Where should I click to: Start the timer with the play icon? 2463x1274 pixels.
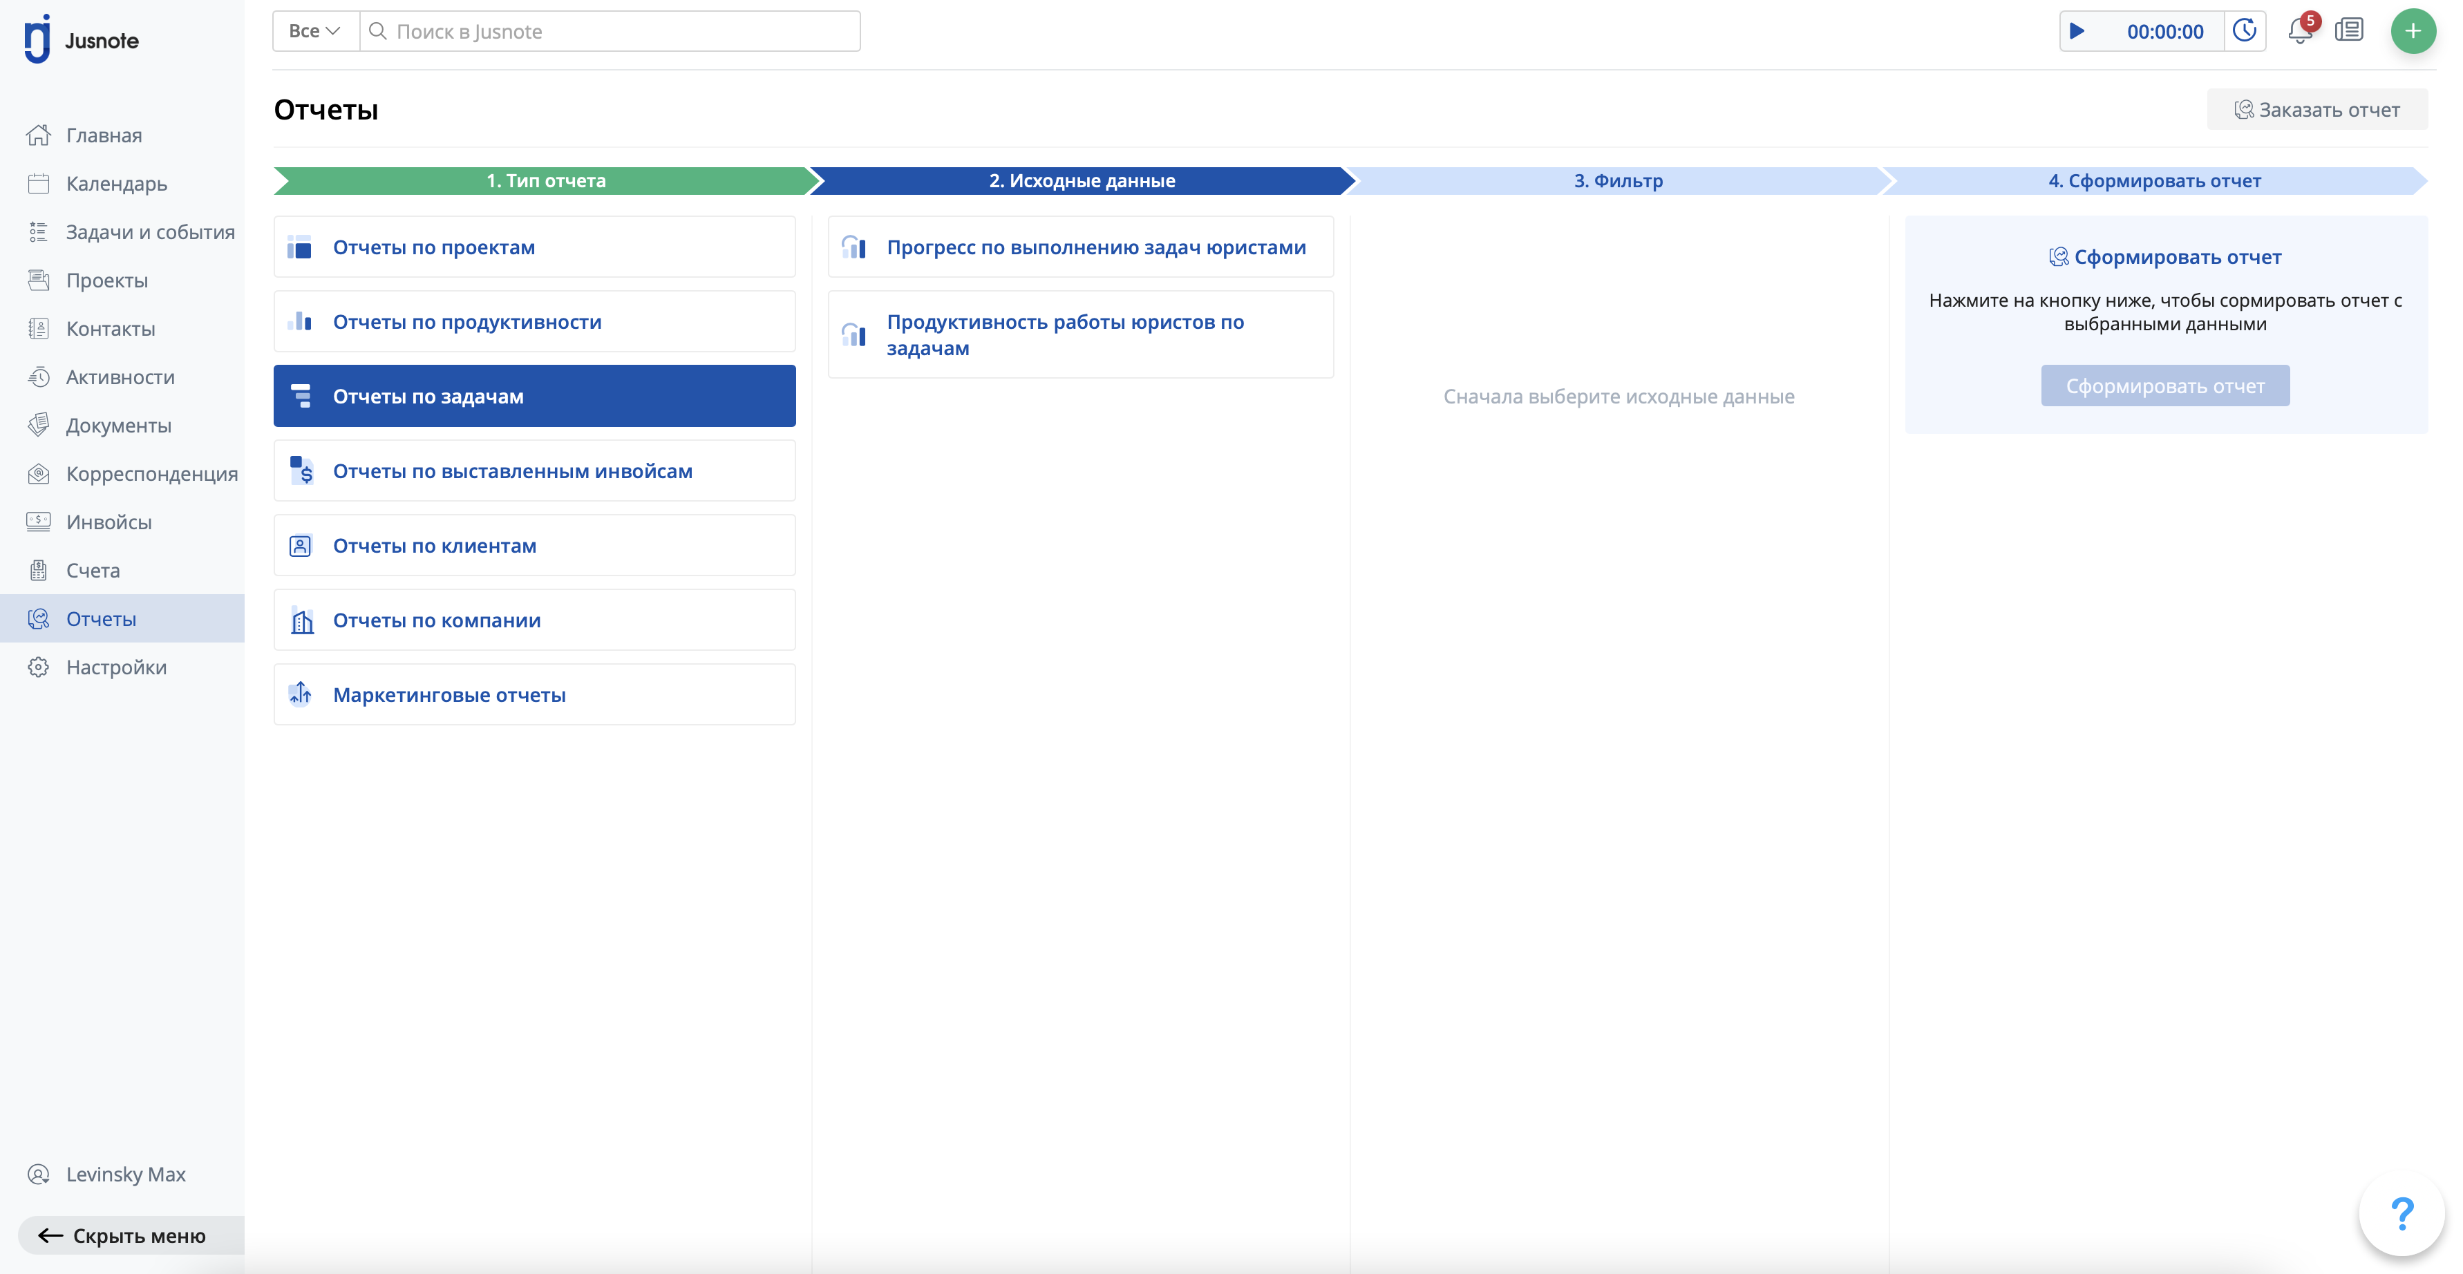tap(2077, 32)
